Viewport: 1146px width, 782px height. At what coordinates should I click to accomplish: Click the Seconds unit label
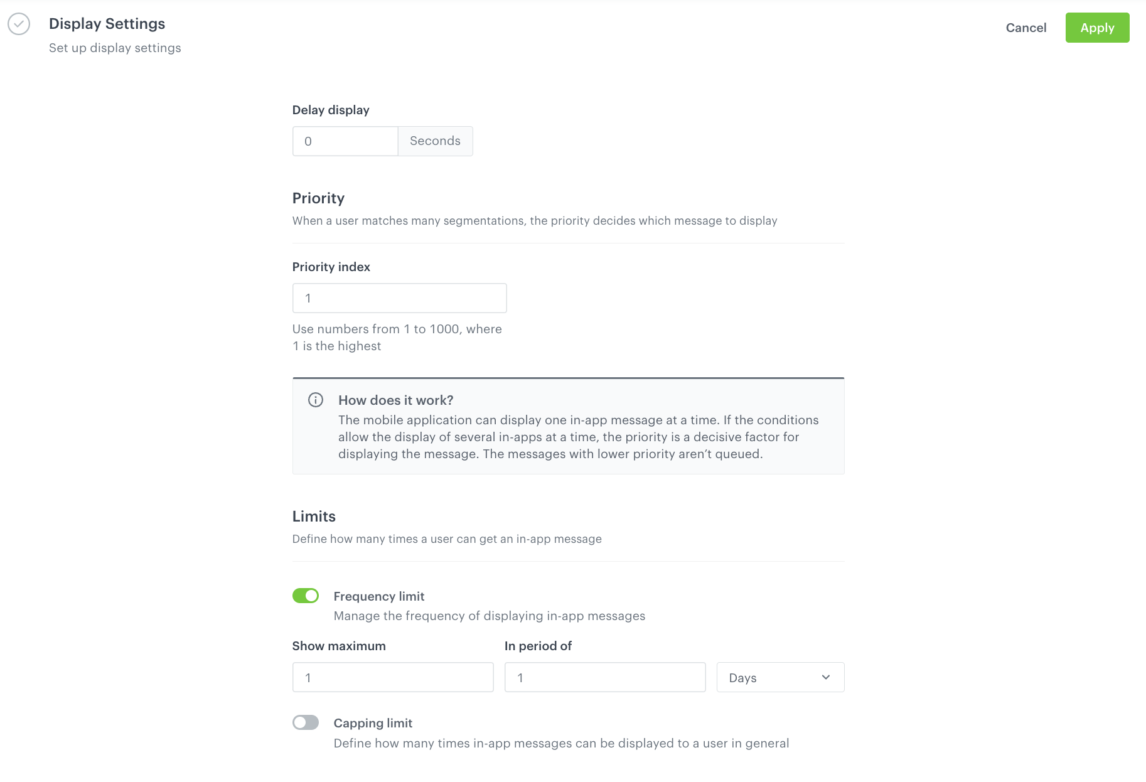pyautogui.click(x=435, y=141)
